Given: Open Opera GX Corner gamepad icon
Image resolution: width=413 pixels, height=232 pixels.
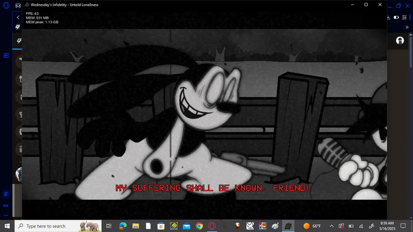Looking at the screenshot, I should coord(18,6).
